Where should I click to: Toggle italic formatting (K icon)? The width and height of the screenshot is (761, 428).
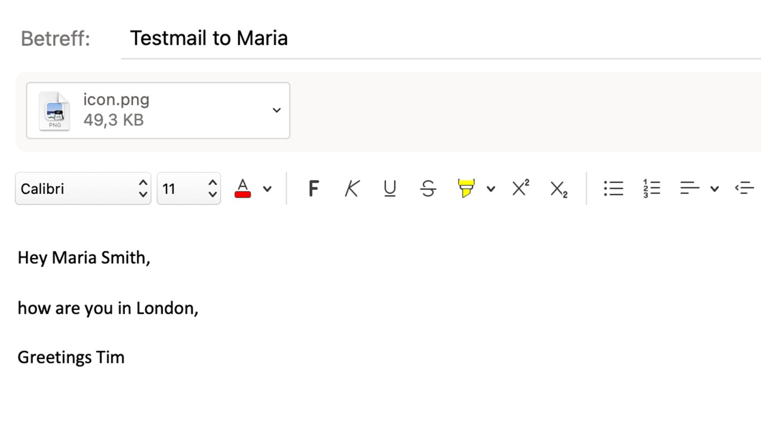(x=352, y=189)
